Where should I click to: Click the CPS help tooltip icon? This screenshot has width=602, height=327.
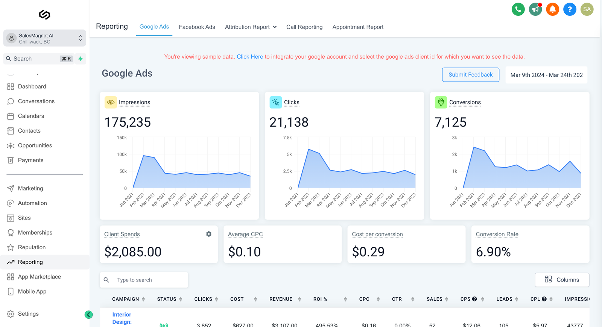(x=474, y=299)
